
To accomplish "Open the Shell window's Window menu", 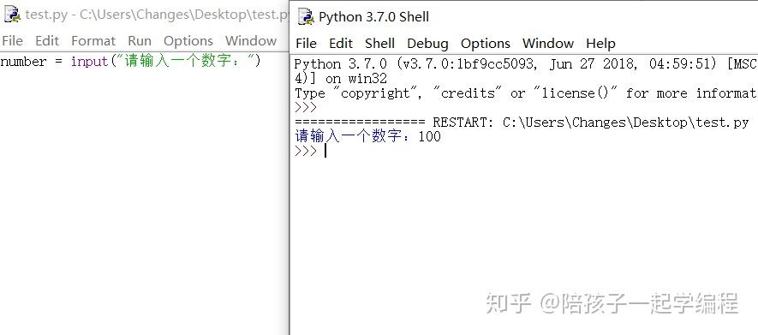I will (x=547, y=44).
